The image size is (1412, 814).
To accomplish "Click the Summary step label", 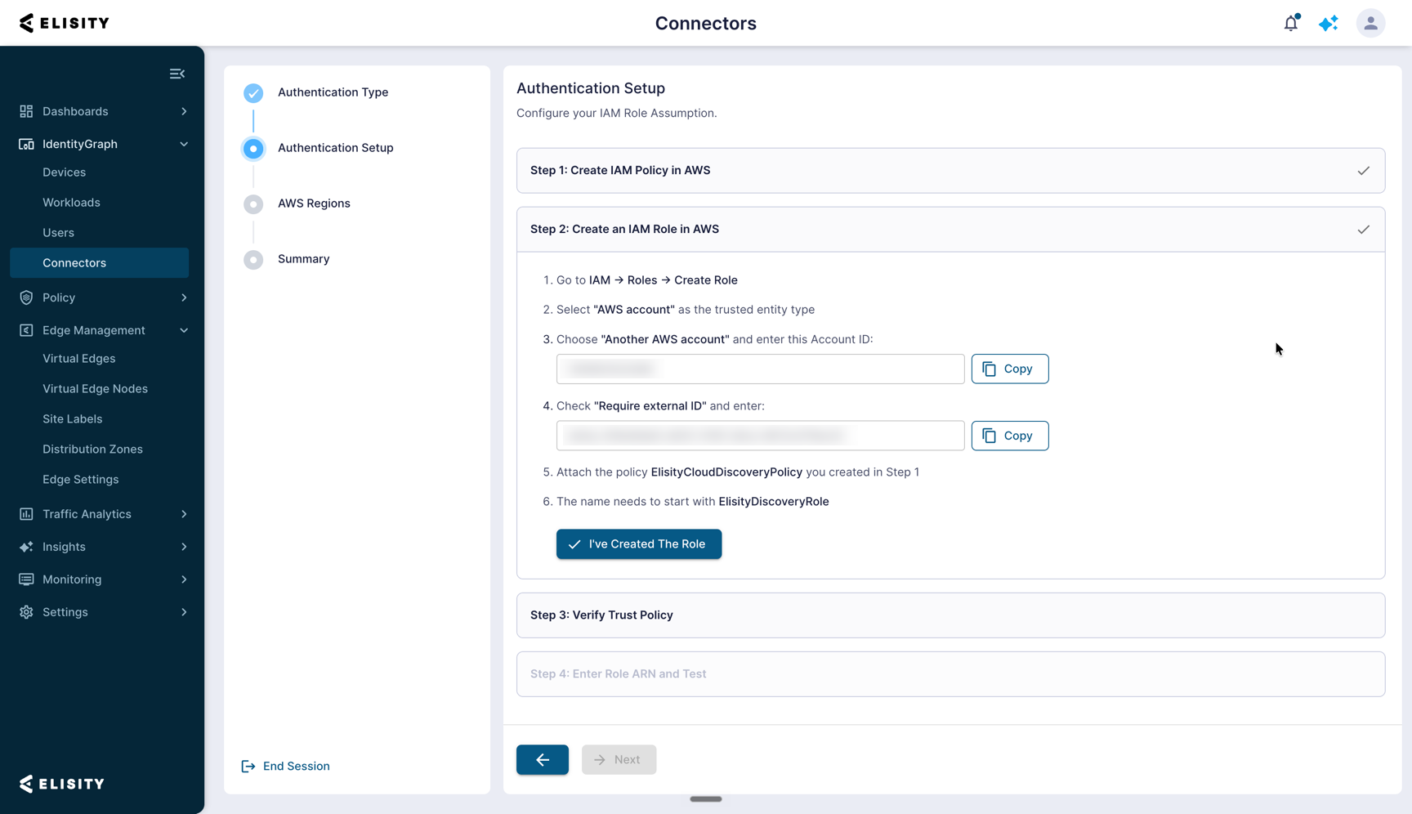I will point(303,259).
